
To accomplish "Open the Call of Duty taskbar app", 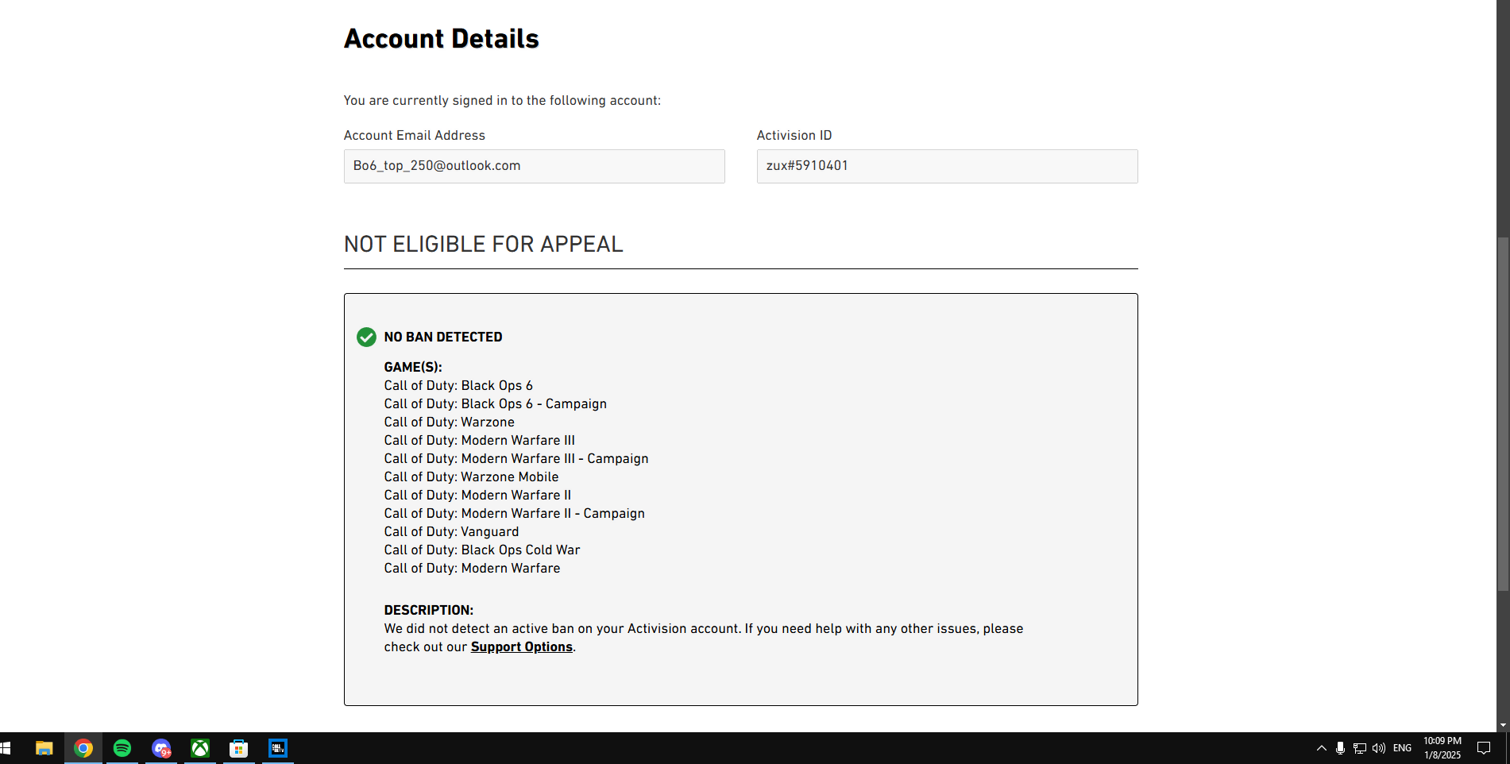I will [278, 748].
